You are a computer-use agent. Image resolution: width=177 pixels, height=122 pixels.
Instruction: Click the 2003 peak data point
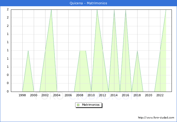pyautogui.click(x=51, y=10)
